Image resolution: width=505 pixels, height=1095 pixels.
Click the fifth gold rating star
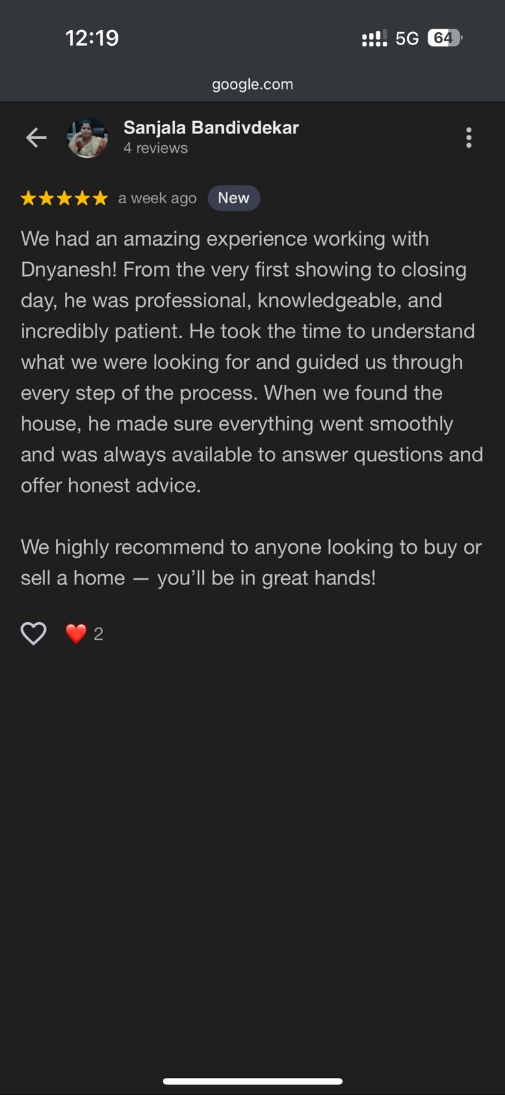(100, 198)
